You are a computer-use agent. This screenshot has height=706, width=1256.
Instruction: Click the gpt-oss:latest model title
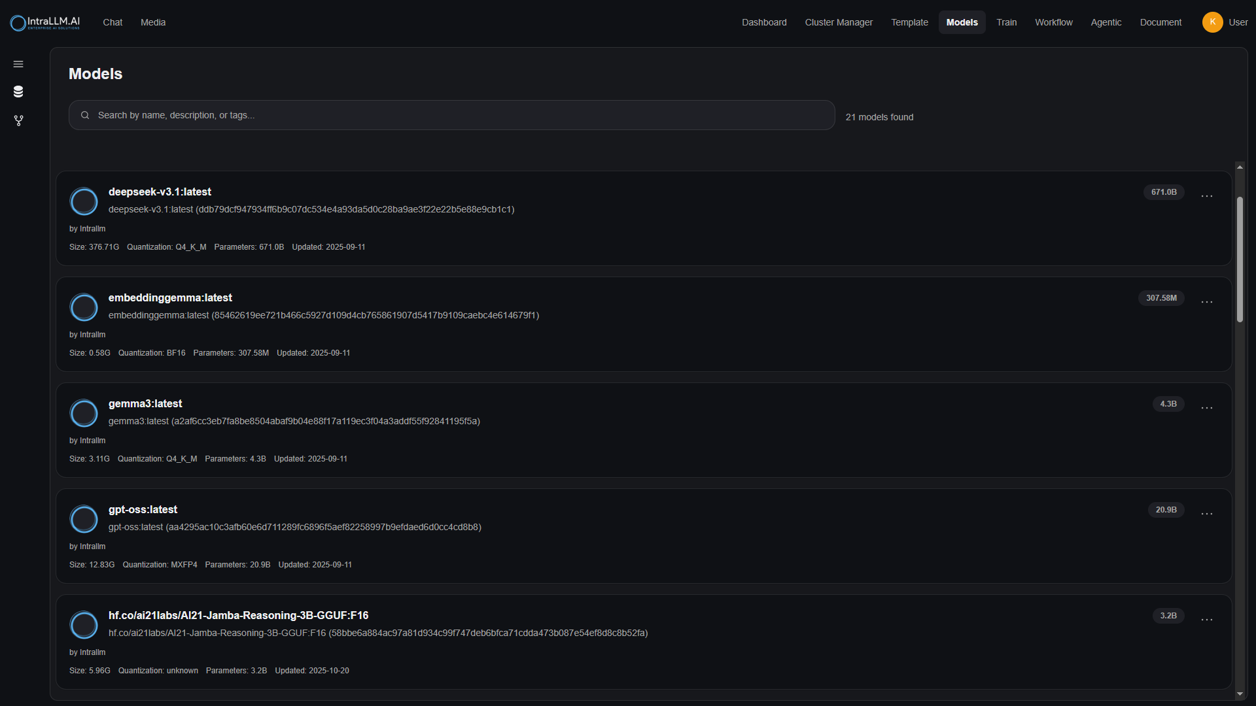[143, 509]
